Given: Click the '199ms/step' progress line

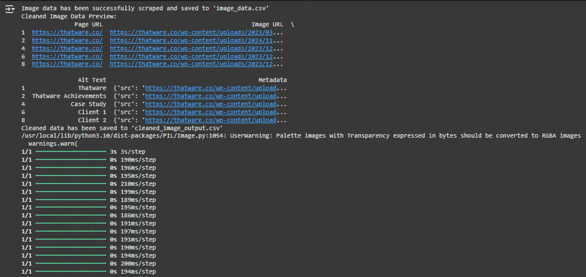Looking at the screenshot, I should point(89,192).
